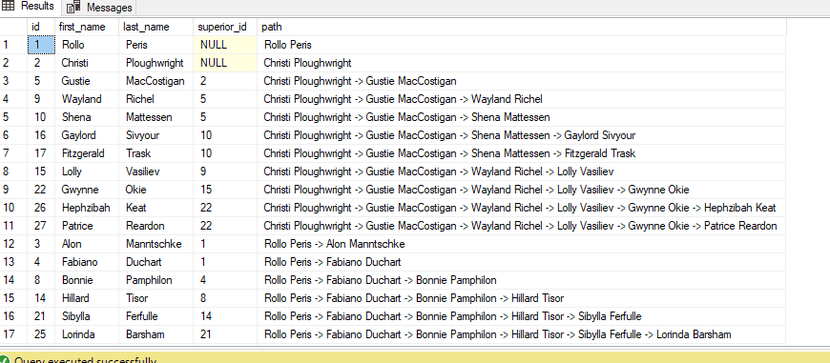Select first name cell Lolly
Viewport: 830px width, 363px height.
pos(86,171)
